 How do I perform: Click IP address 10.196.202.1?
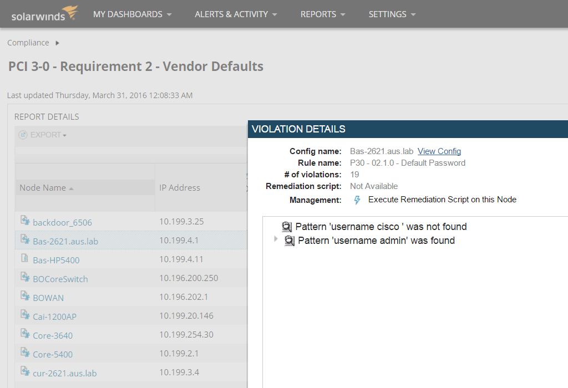click(x=184, y=297)
